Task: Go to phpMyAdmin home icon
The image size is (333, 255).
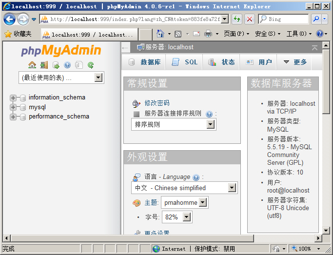Action: (x=32, y=65)
